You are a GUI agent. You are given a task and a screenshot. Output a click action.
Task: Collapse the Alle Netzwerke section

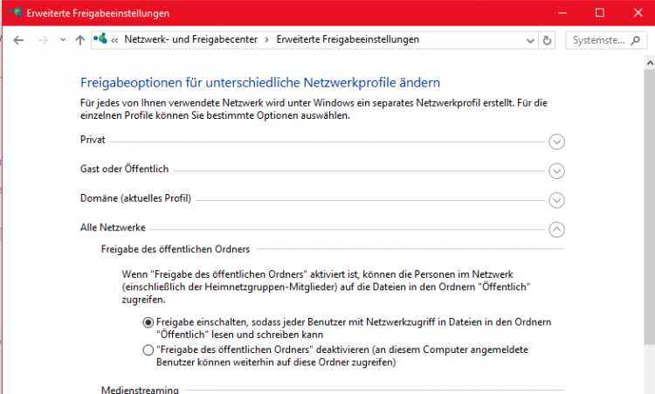(x=556, y=230)
